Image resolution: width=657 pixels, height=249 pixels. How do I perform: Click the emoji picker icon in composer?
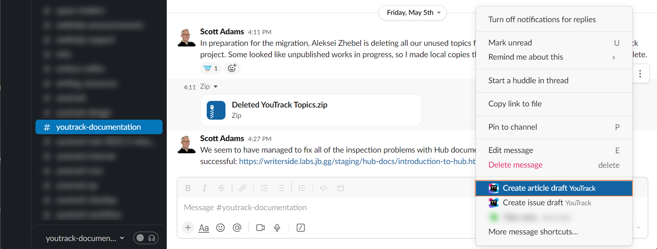[220, 228]
